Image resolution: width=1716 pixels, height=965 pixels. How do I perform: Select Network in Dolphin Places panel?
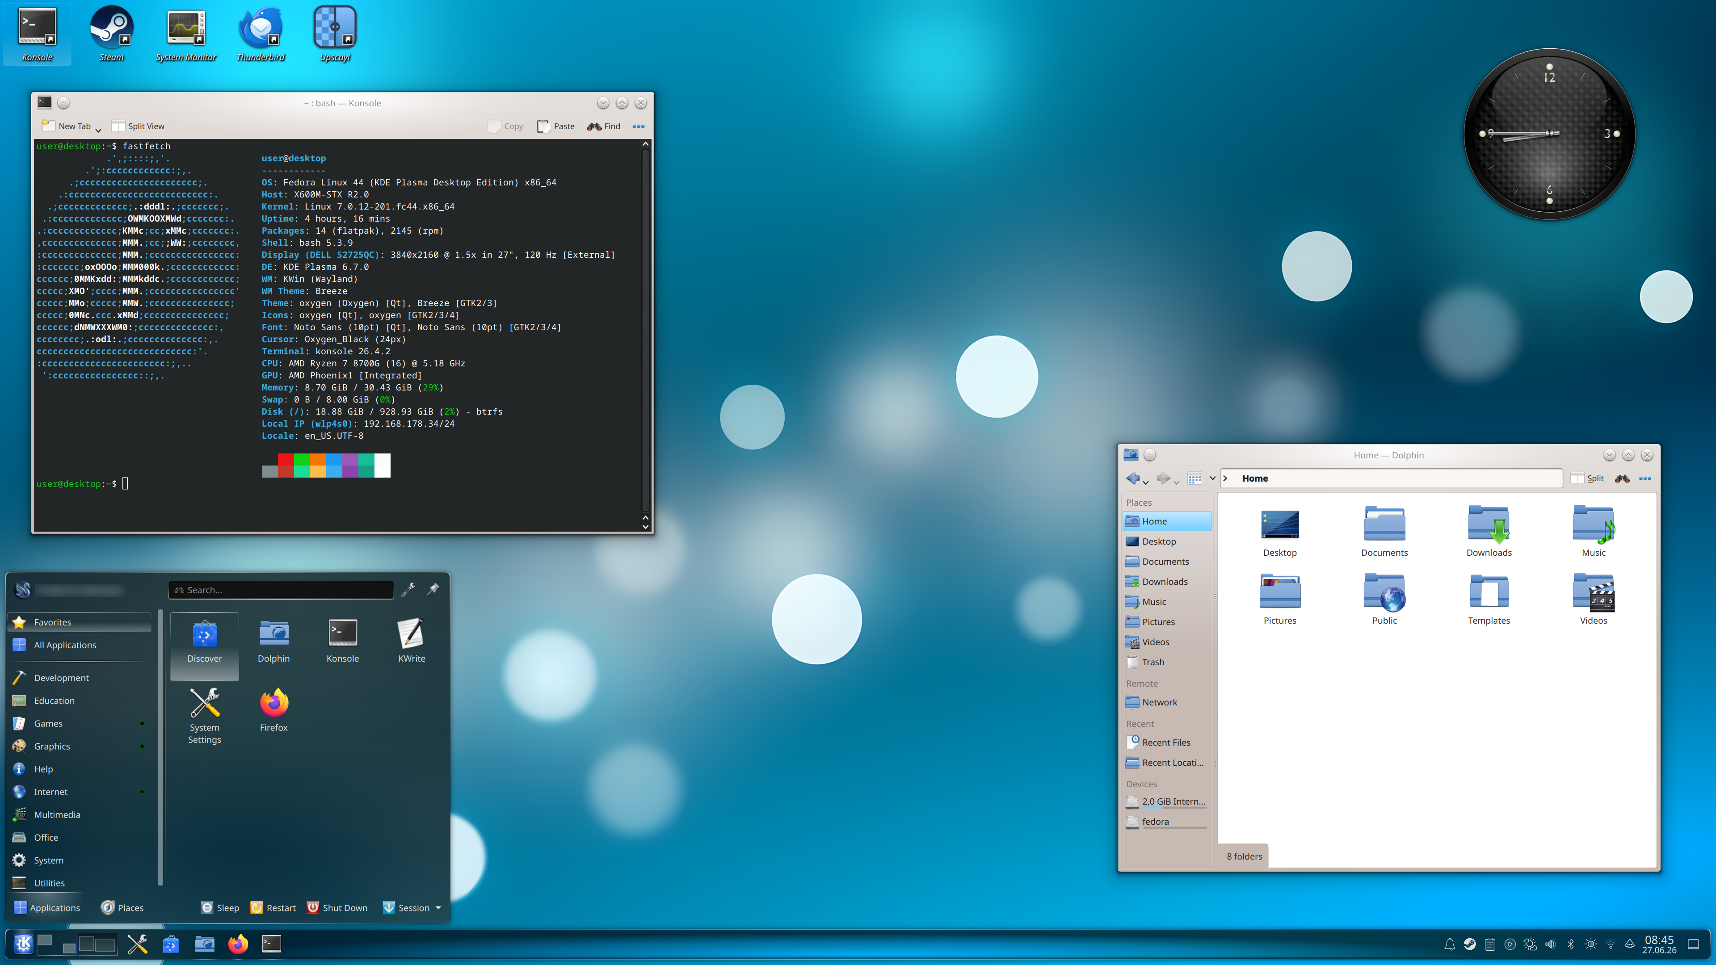click(1167, 702)
